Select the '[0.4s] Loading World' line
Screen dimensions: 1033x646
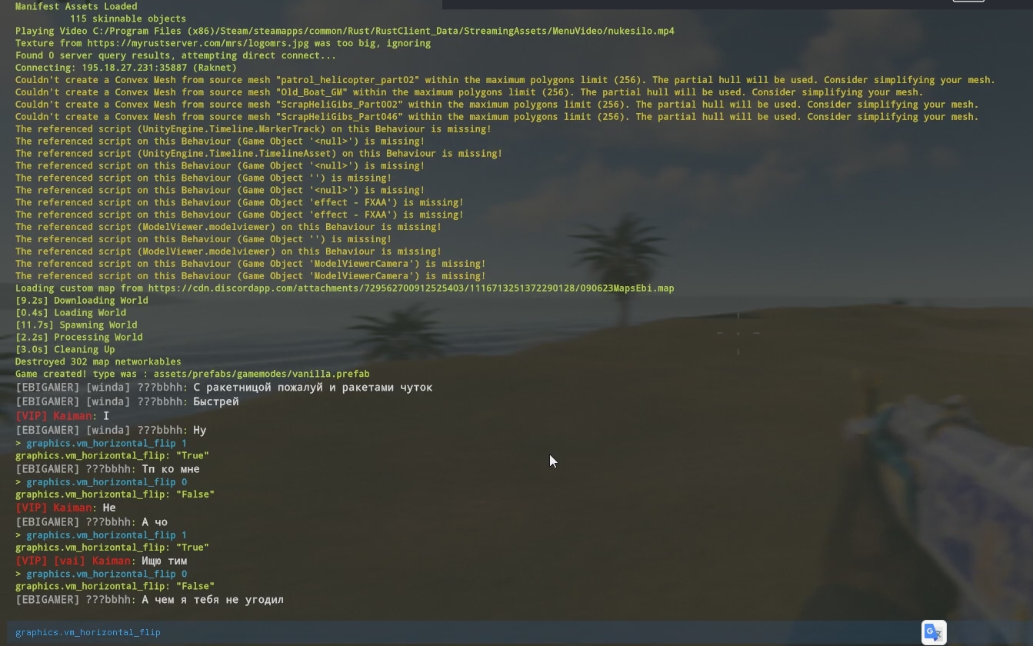(x=71, y=313)
